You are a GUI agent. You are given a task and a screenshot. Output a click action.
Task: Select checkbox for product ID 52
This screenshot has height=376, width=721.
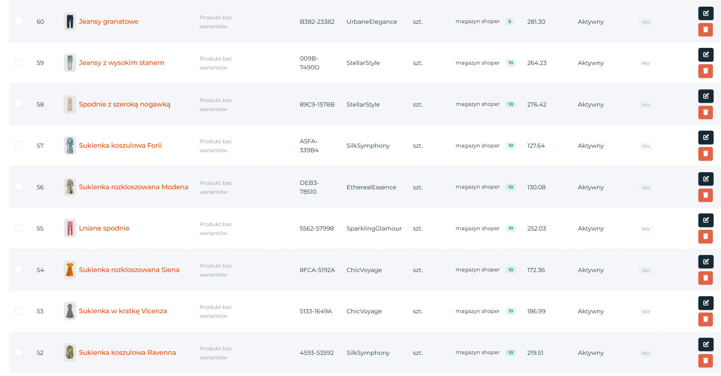[x=19, y=352]
